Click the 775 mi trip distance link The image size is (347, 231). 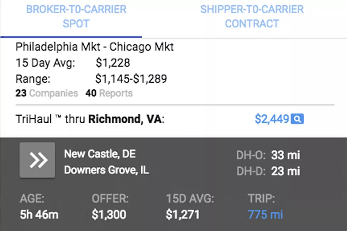coord(265,214)
